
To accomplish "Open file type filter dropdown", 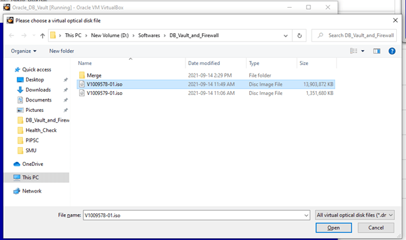I will (x=355, y=215).
